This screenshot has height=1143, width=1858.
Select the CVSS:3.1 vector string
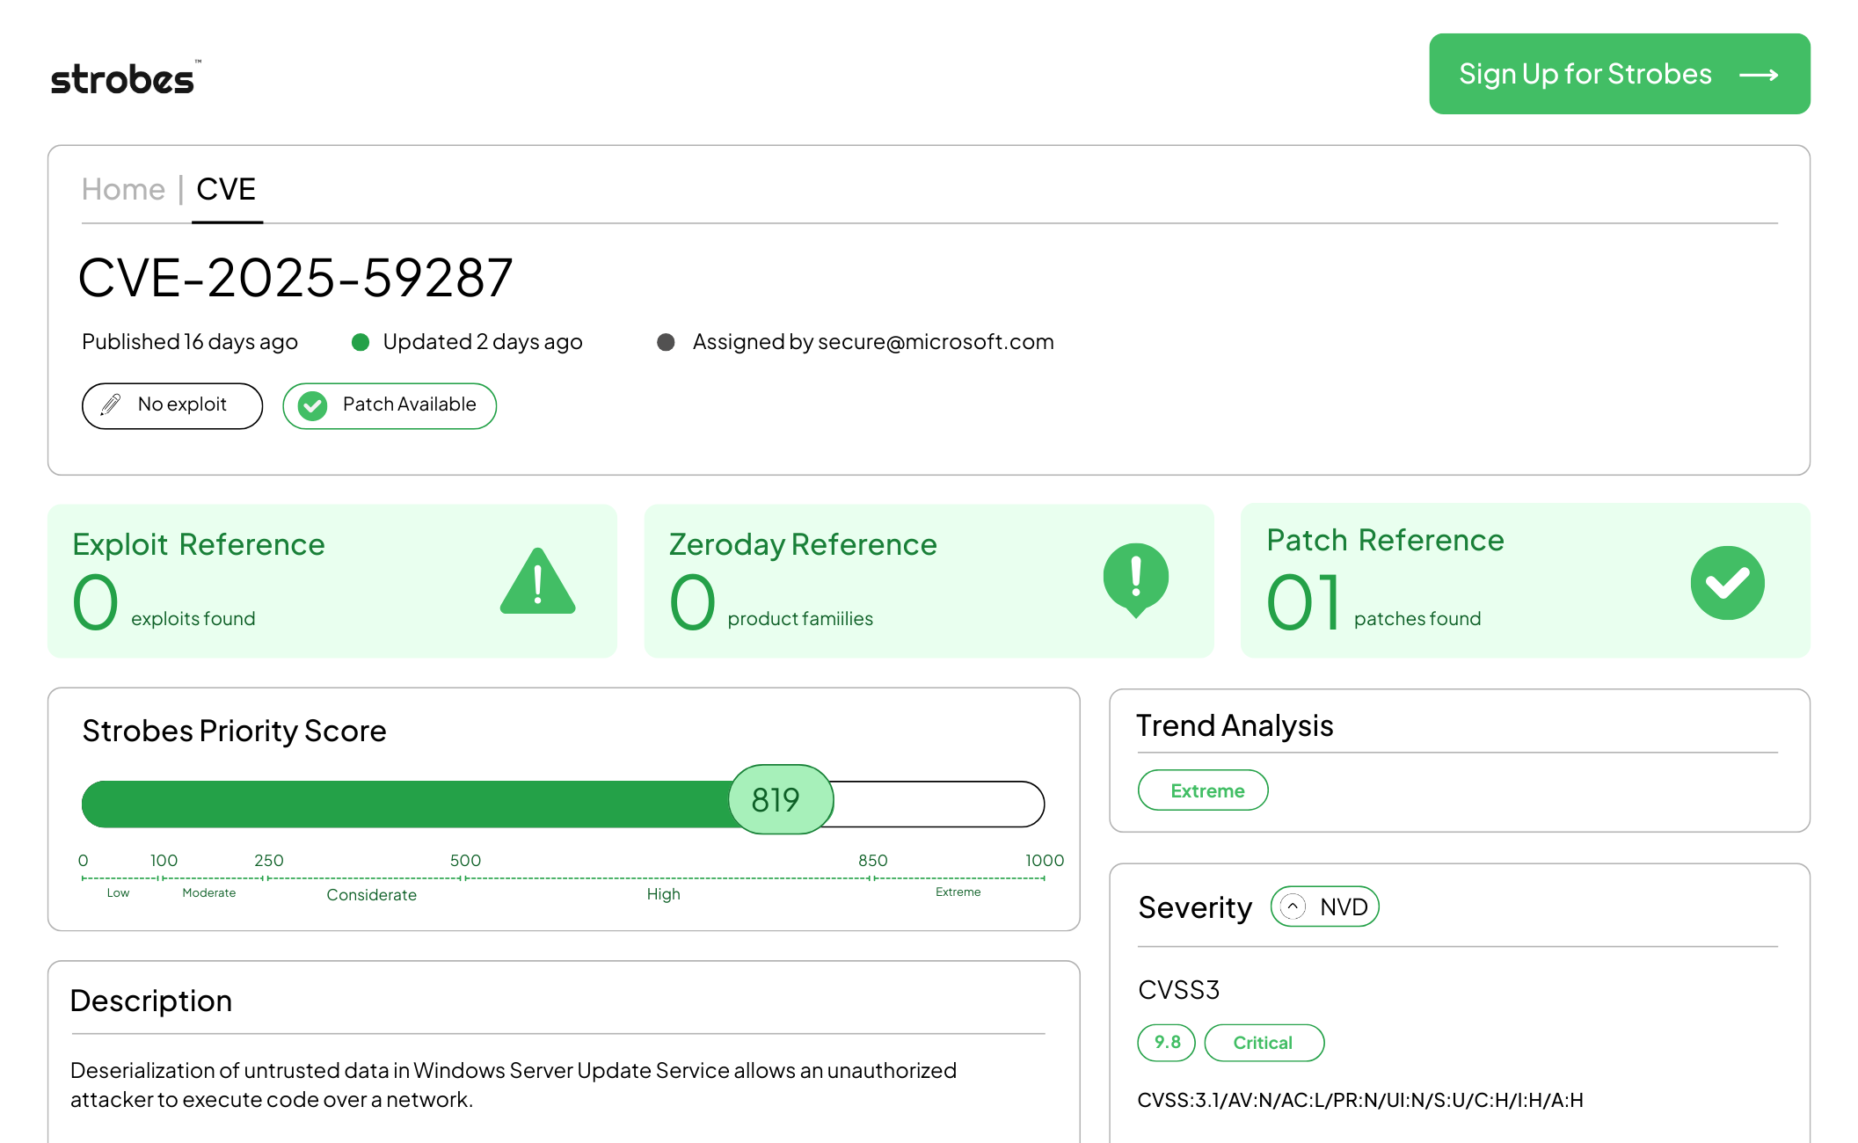[x=1361, y=1099]
